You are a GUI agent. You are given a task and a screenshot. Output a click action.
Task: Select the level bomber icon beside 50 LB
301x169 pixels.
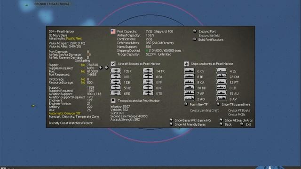pyautogui.click(x=116, y=88)
